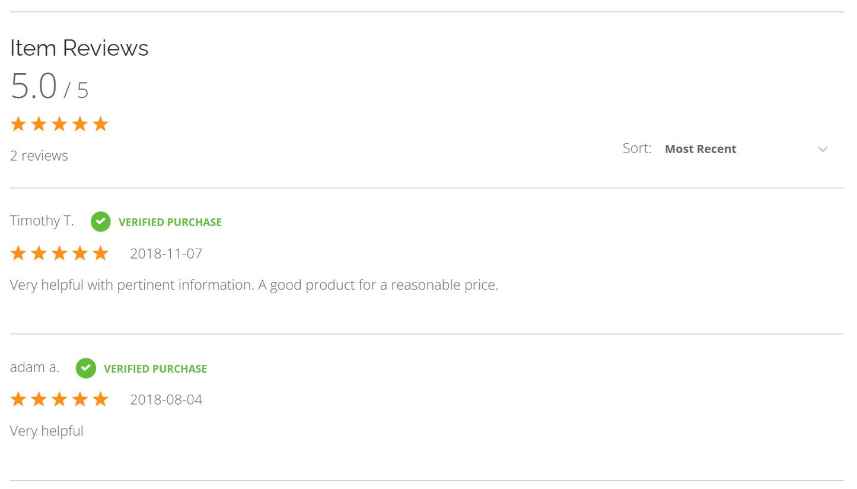The image size is (857, 489).
Task: Click adam a.'s five-star rating
Action: (x=59, y=399)
